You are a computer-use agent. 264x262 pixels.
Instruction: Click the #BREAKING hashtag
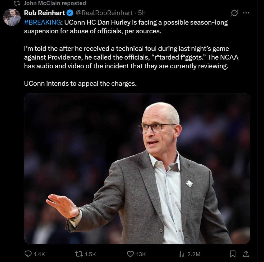pos(42,22)
